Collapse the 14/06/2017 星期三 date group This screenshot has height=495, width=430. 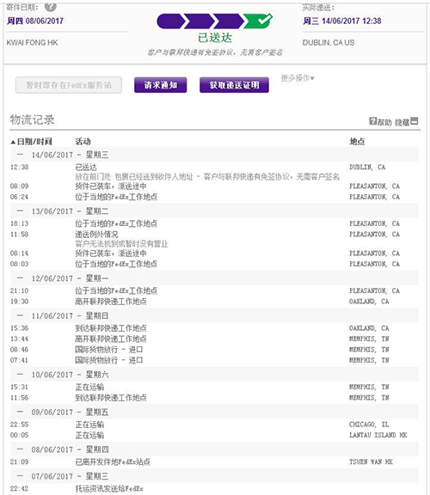tap(21, 155)
